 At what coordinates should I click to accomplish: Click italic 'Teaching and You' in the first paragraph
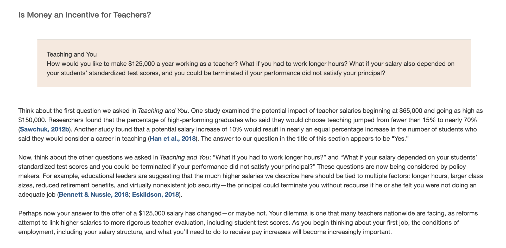coord(162,111)
